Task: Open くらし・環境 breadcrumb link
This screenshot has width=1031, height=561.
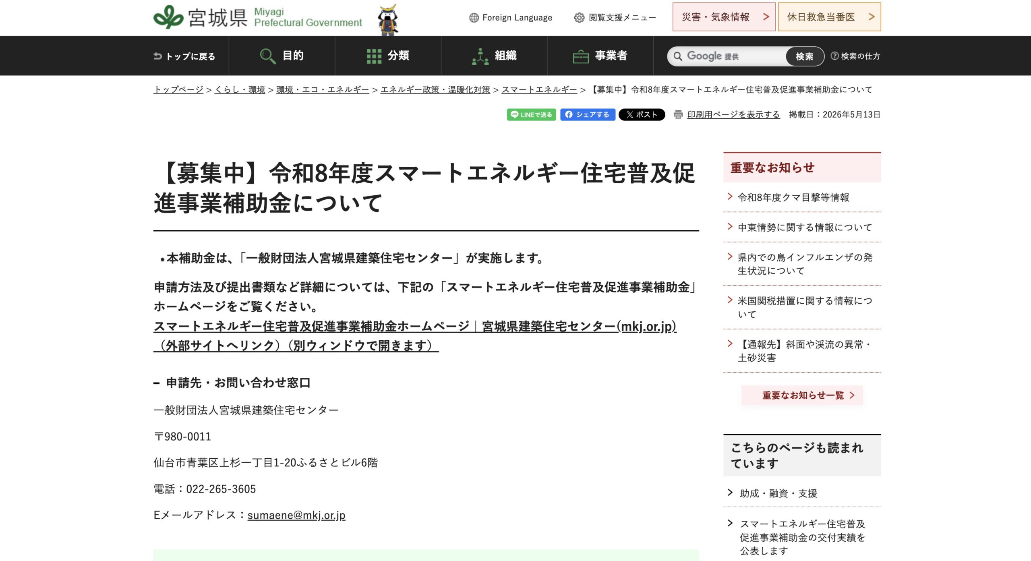Action: tap(240, 89)
